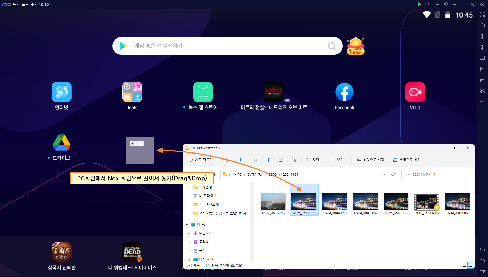Open 미르의 전설2 game ad icon
The width and height of the screenshot is (488, 277).
[274, 92]
